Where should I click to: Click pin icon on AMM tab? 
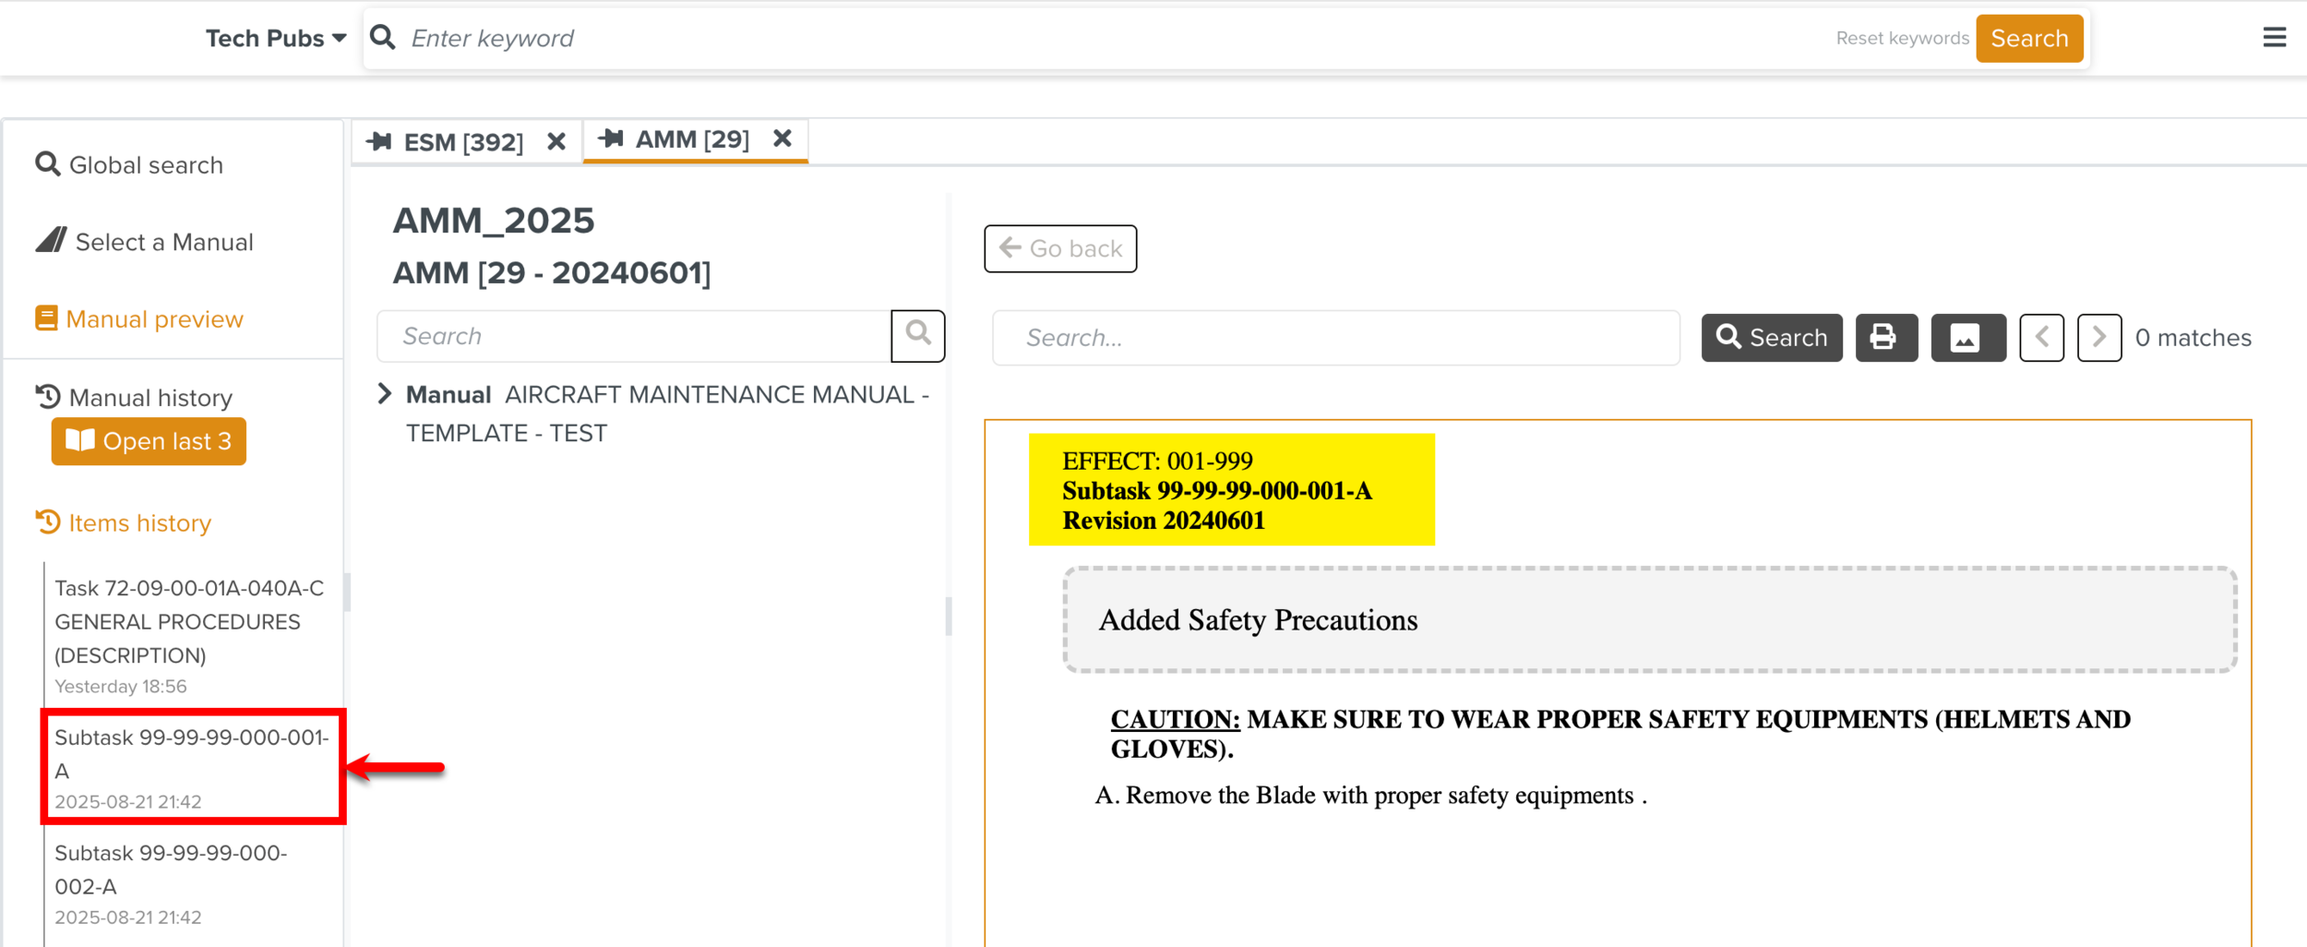click(x=611, y=138)
